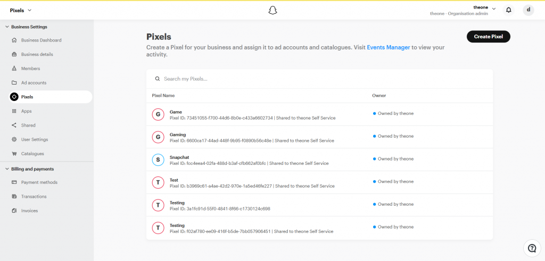545x261 pixels.
Task: Focus the Search my Pixels field
Action: (x=319, y=79)
